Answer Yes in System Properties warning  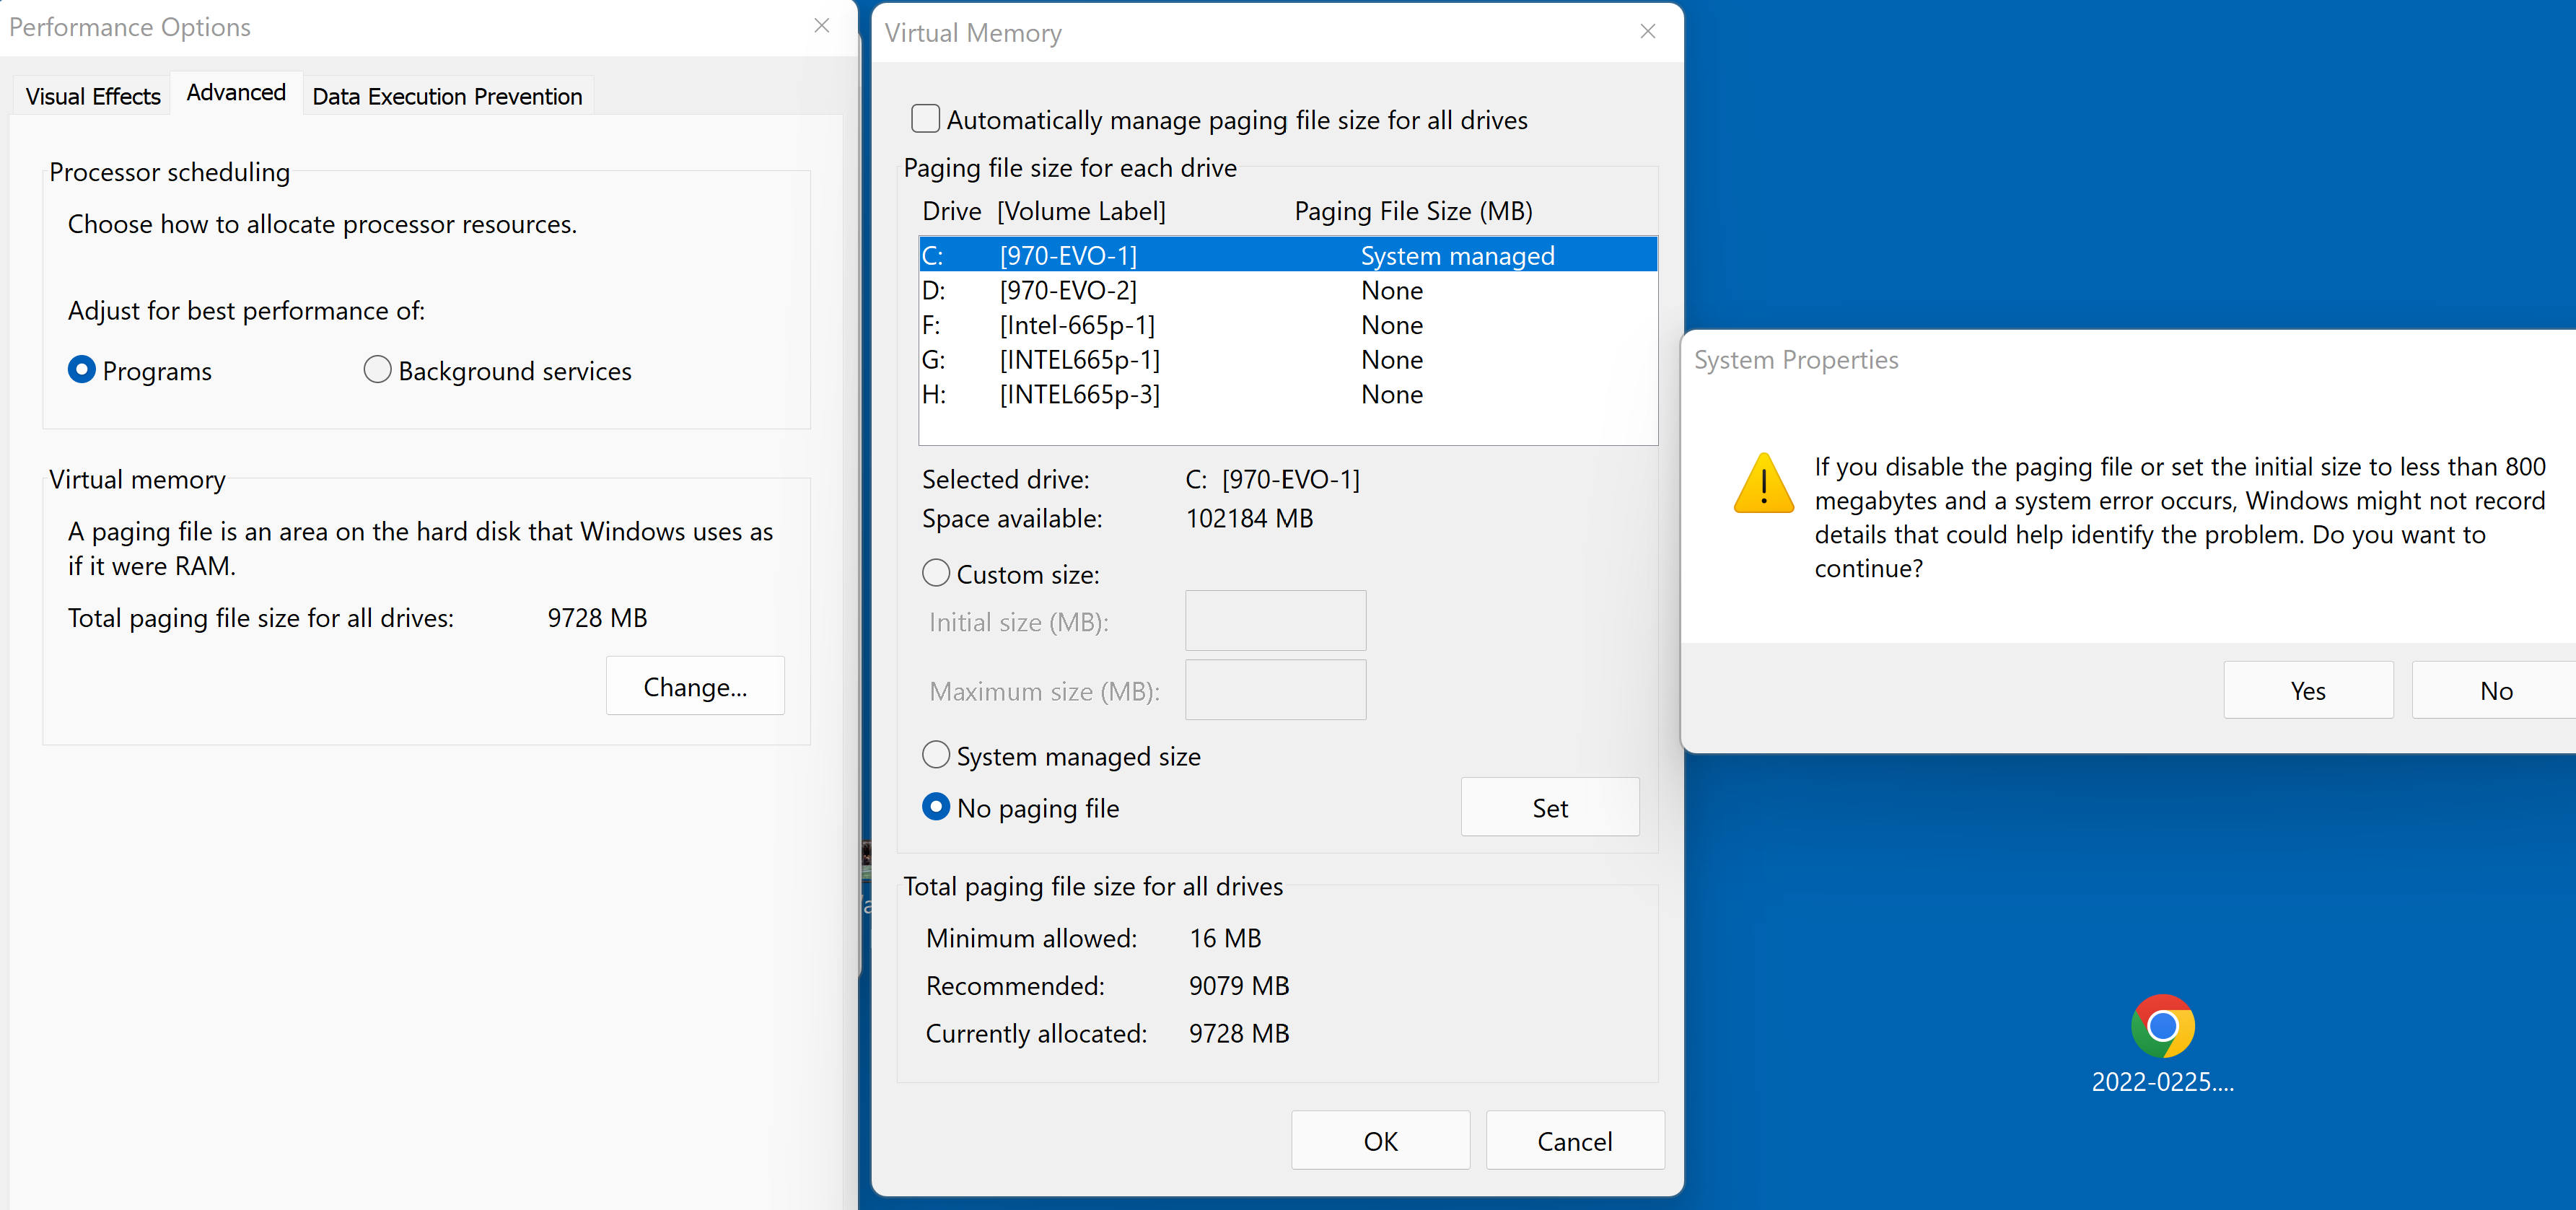tap(2308, 690)
